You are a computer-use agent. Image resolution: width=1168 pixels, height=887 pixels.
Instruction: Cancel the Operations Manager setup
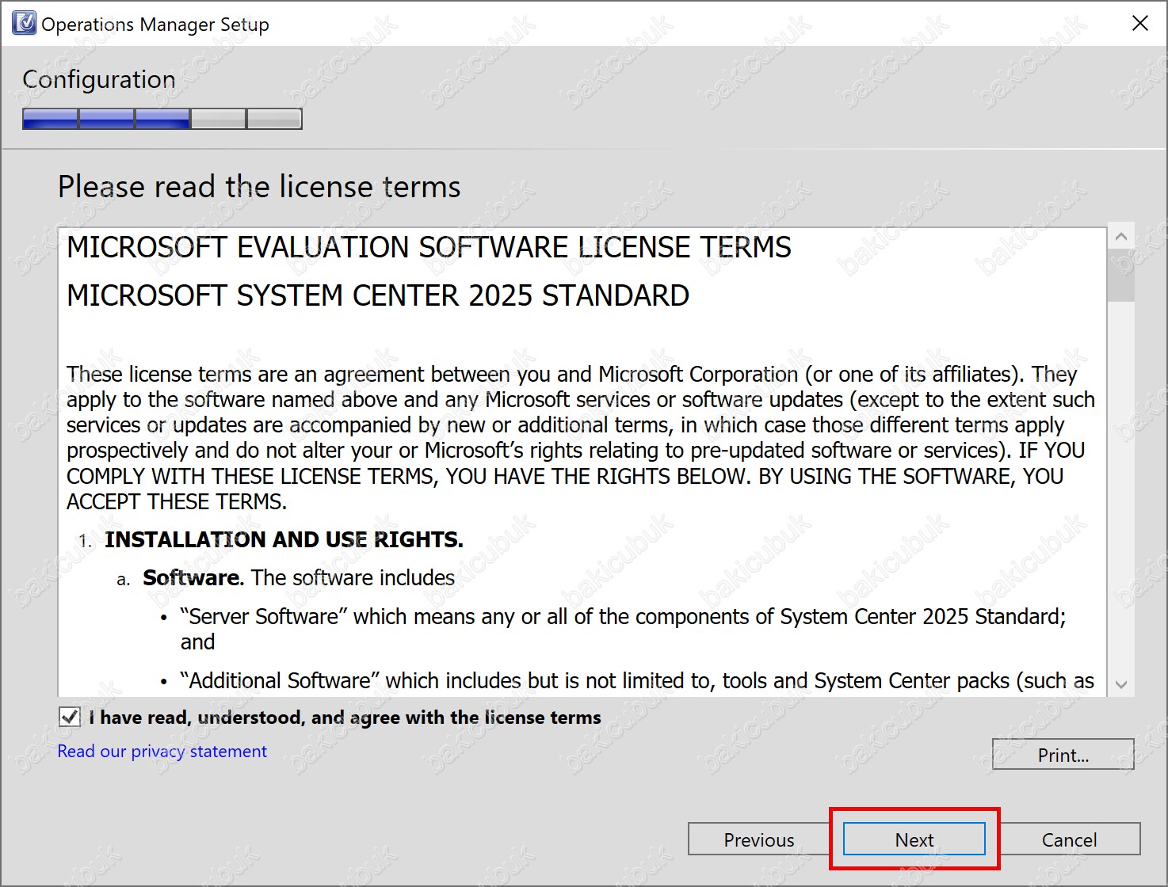coord(1069,839)
